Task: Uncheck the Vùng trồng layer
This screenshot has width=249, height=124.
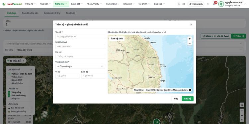Action: pyautogui.click(x=9, y=92)
